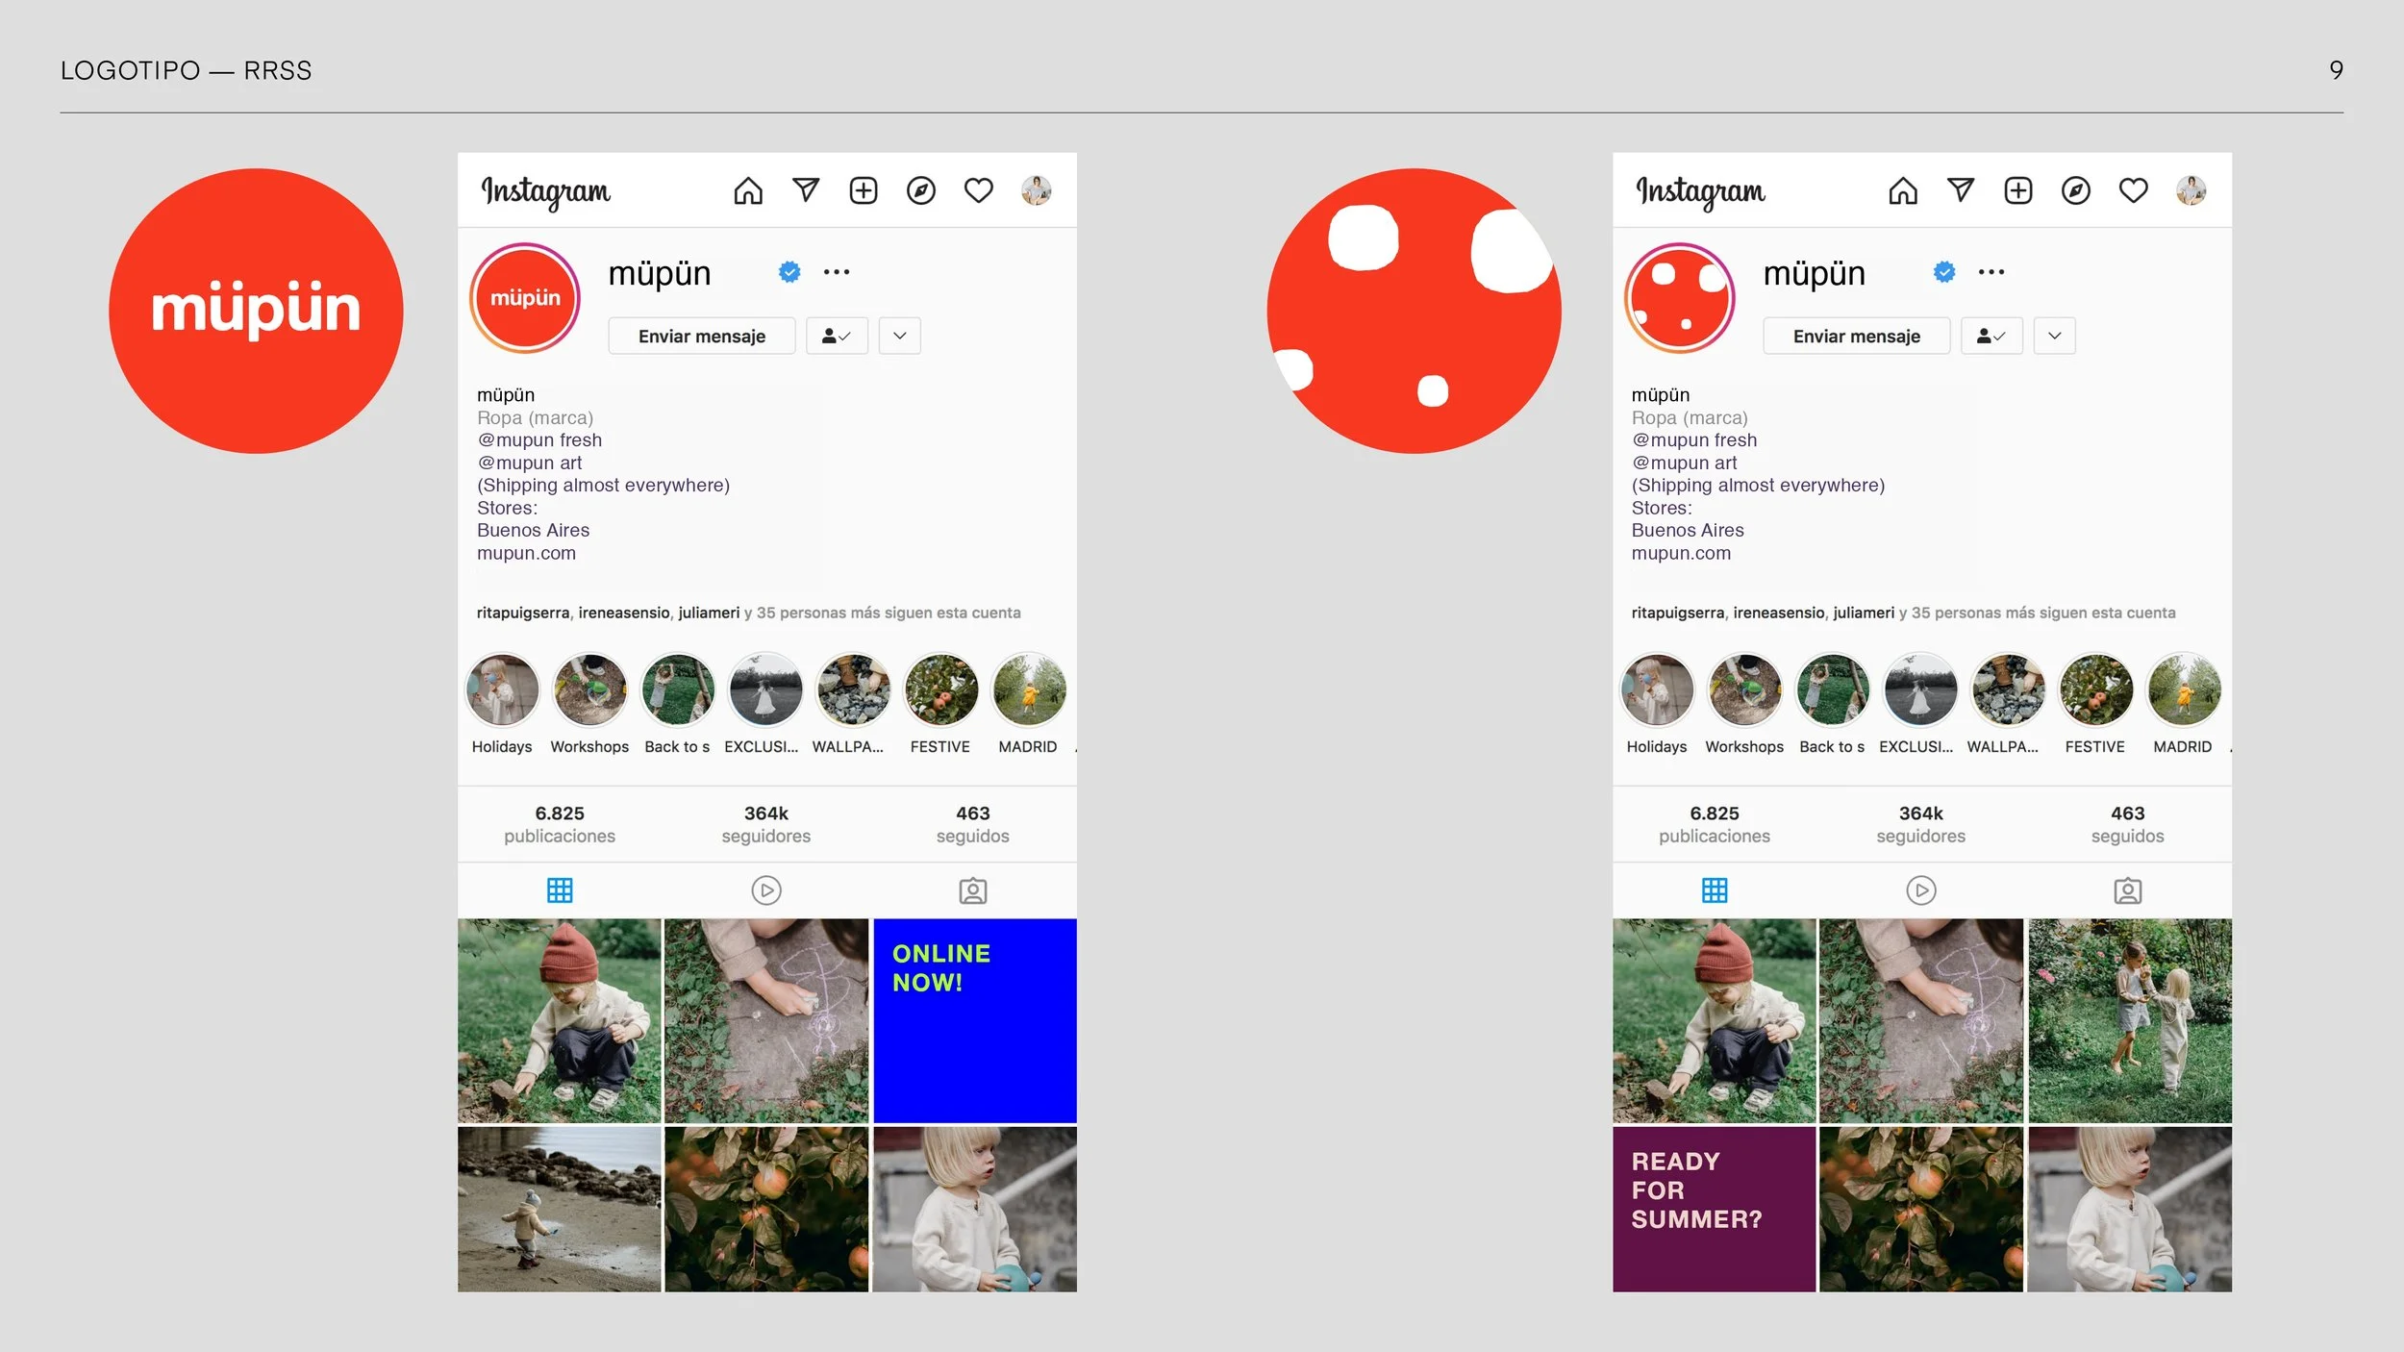
Task: Click the verified badge in right mockup
Action: tap(1944, 272)
